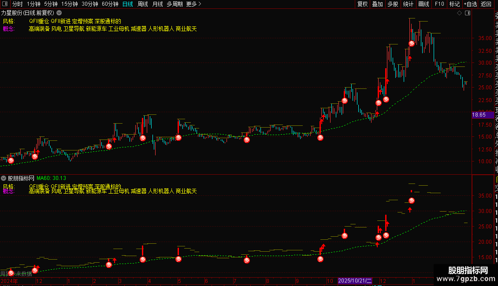Click the MA60: 30.13 value label

(51, 178)
